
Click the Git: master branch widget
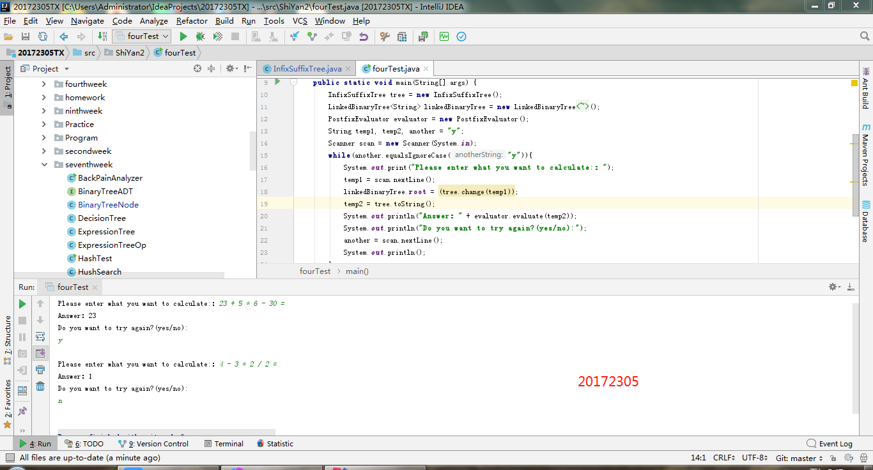(x=799, y=458)
